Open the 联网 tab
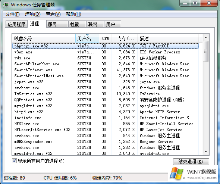The image size is (220, 184). pyautogui.click(x=95, y=24)
